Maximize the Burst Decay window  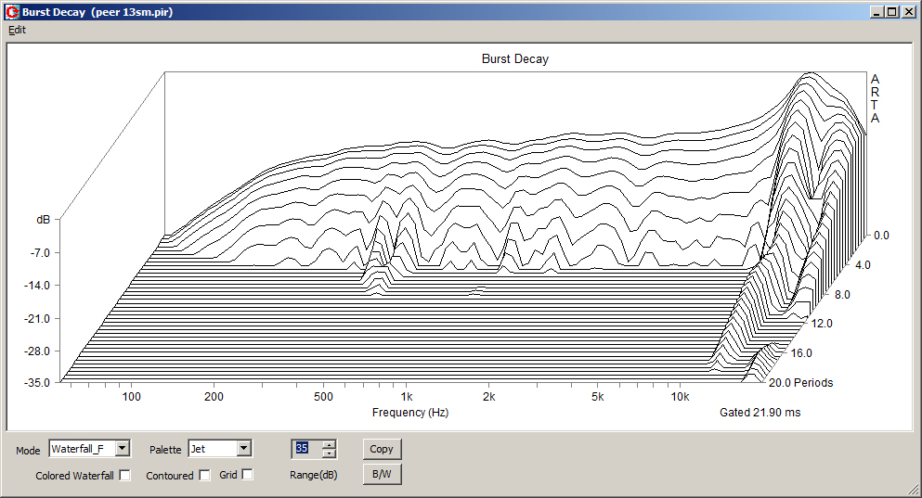point(891,12)
